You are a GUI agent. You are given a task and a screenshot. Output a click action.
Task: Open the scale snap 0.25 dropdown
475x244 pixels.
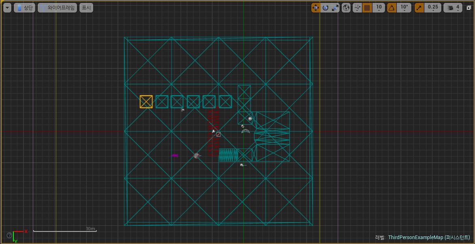[x=432, y=8]
